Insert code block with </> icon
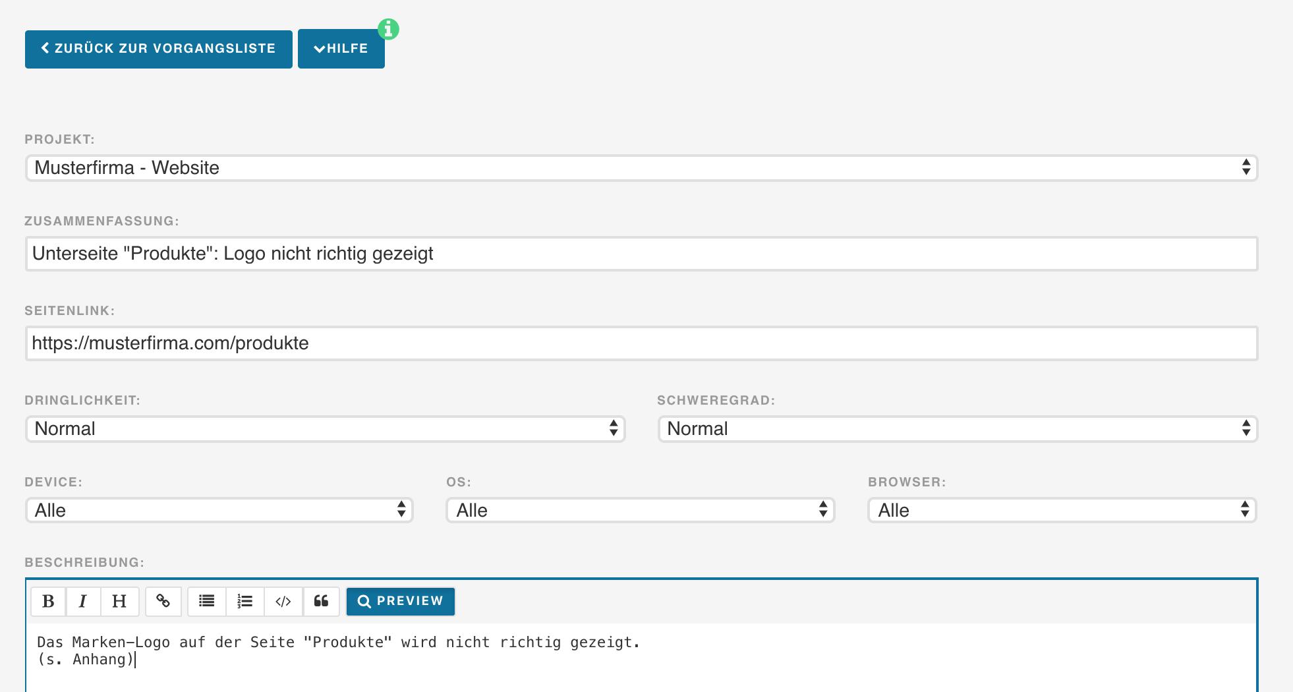 283,601
